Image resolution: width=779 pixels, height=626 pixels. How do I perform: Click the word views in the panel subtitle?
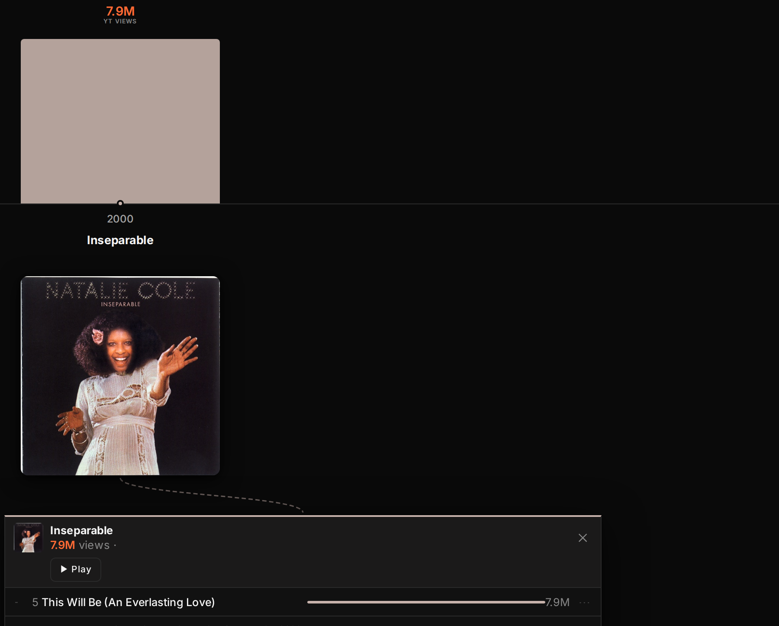tap(94, 545)
